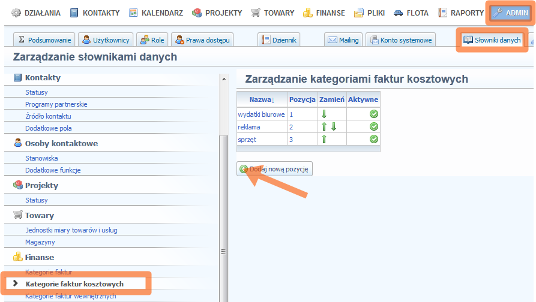
Task: Open the Towary module in top menu
Action: pyautogui.click(x=273, y=13)
